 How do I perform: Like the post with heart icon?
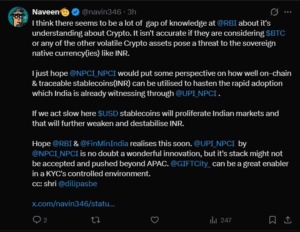[154, 220]
